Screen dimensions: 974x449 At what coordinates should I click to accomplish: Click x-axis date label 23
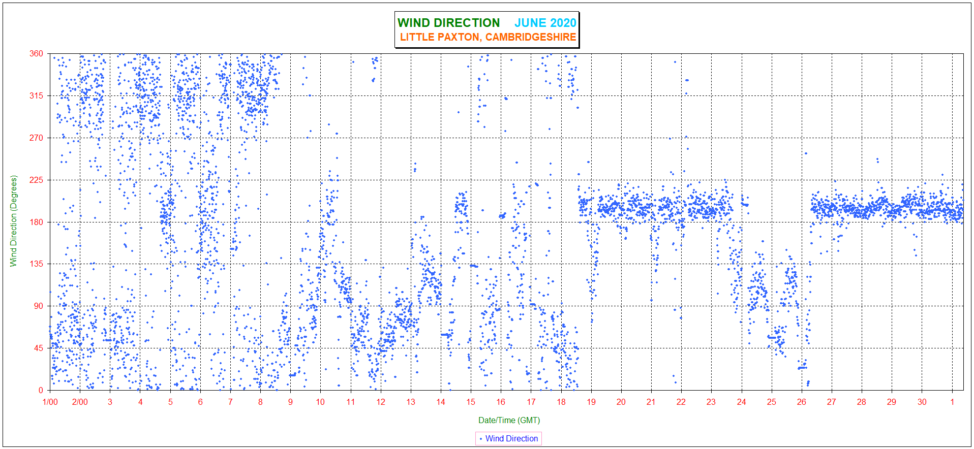pyautogui.click(x=711, y=402)
